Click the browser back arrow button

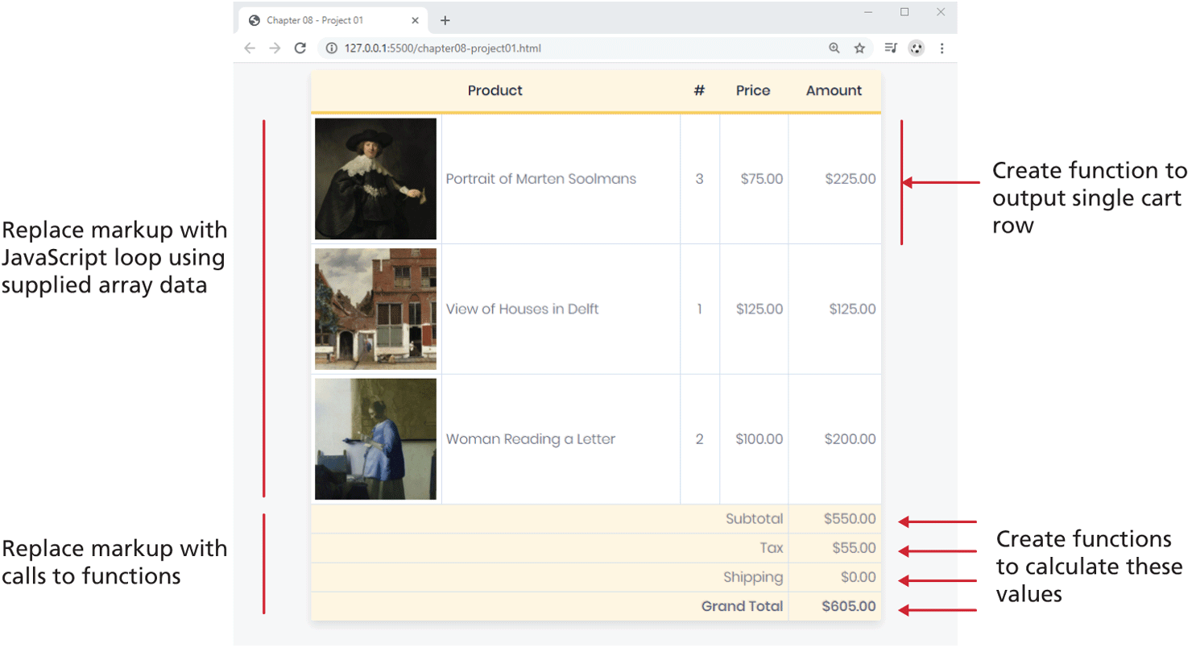coord(250,48)
